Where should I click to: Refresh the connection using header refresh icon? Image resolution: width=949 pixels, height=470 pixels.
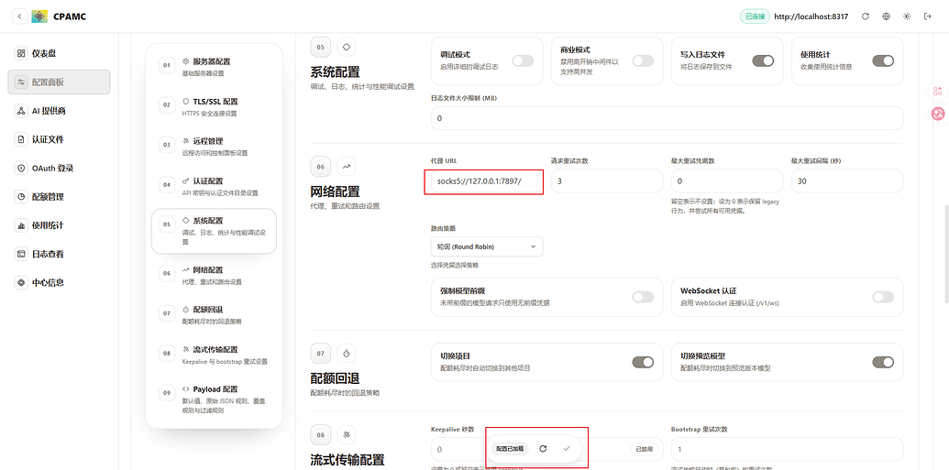point(866,16)
